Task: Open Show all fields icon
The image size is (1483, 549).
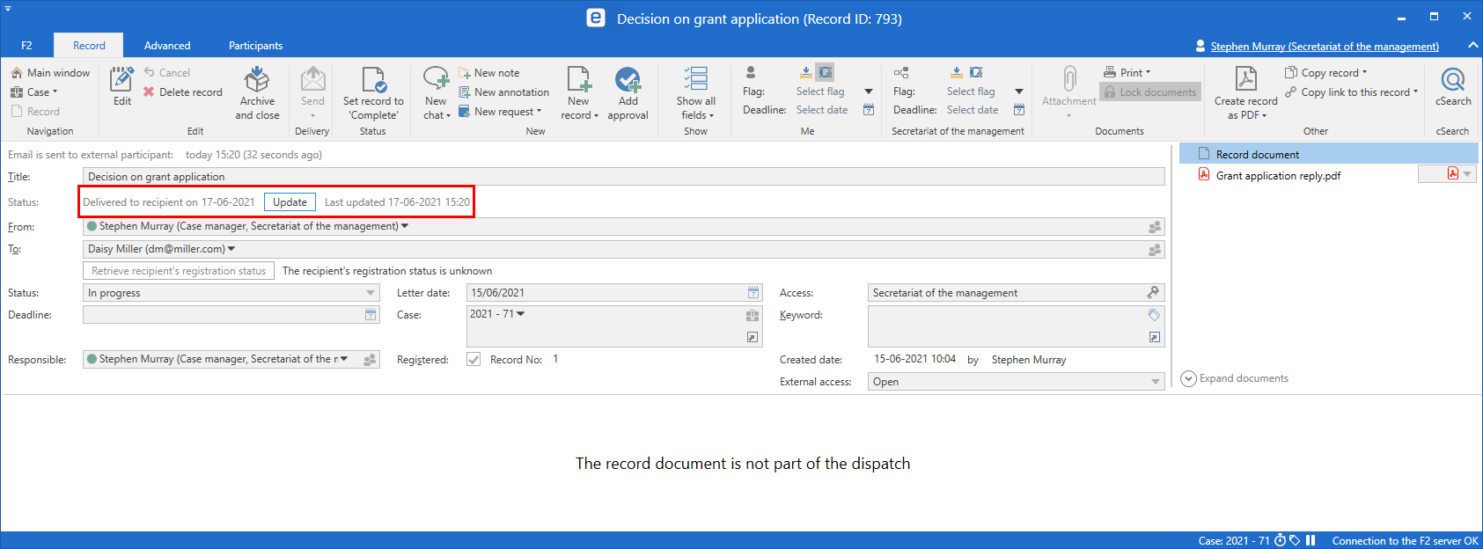Action: (696, 81)
